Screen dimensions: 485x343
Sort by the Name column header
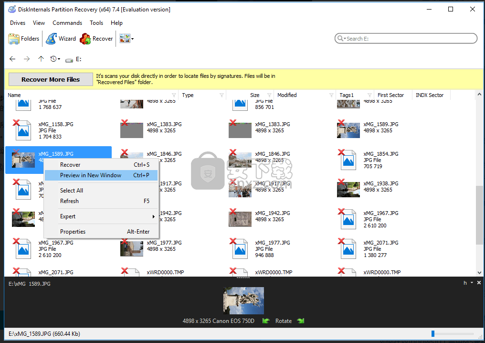click(14, 95)
